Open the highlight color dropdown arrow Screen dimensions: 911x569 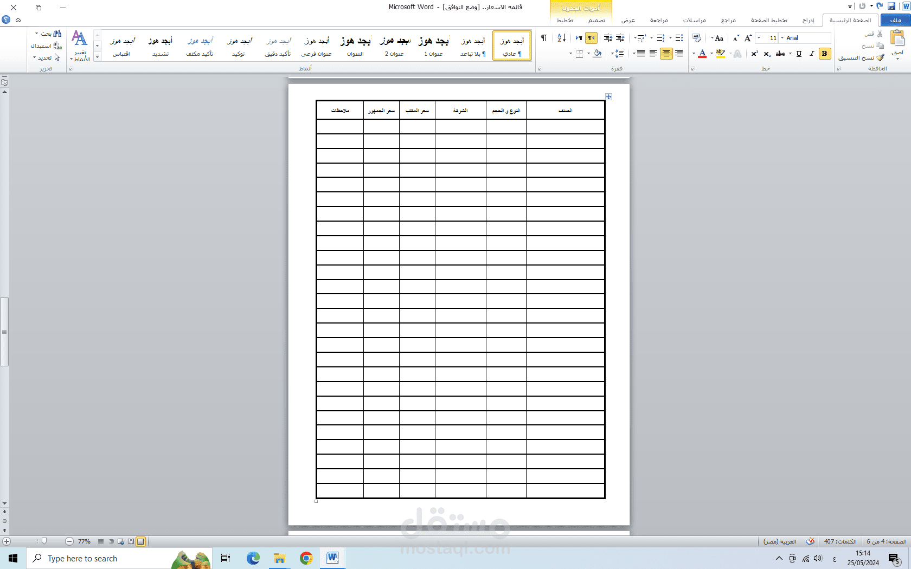713,54
